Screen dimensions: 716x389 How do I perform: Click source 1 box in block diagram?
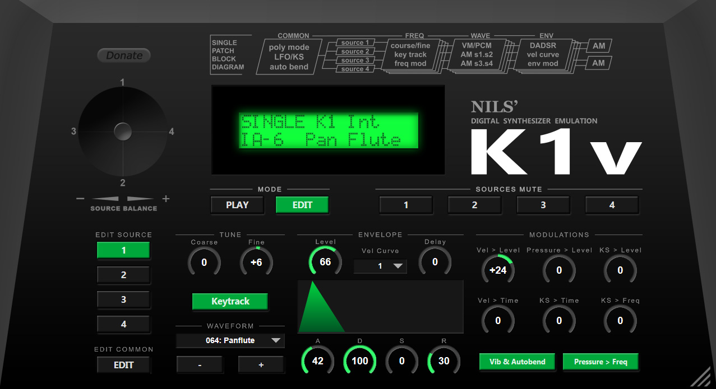(x=355, y=43)
